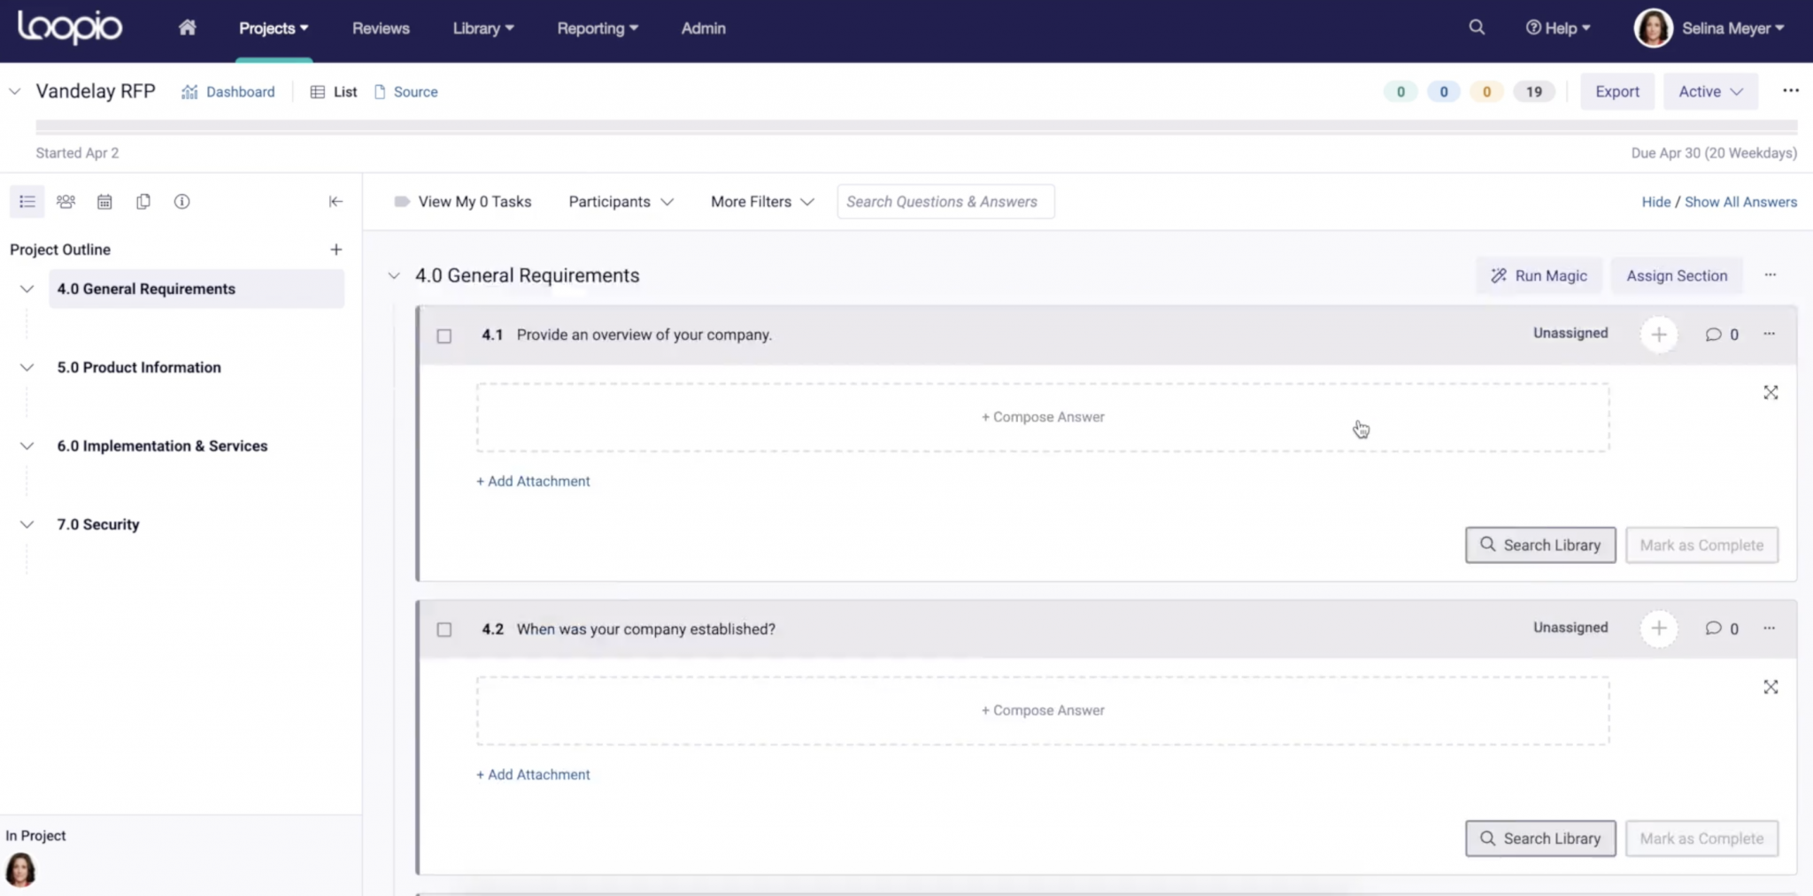
Task: Add a section with Project Outline plus
Action: pyautogui.click(x=336, y=250)
